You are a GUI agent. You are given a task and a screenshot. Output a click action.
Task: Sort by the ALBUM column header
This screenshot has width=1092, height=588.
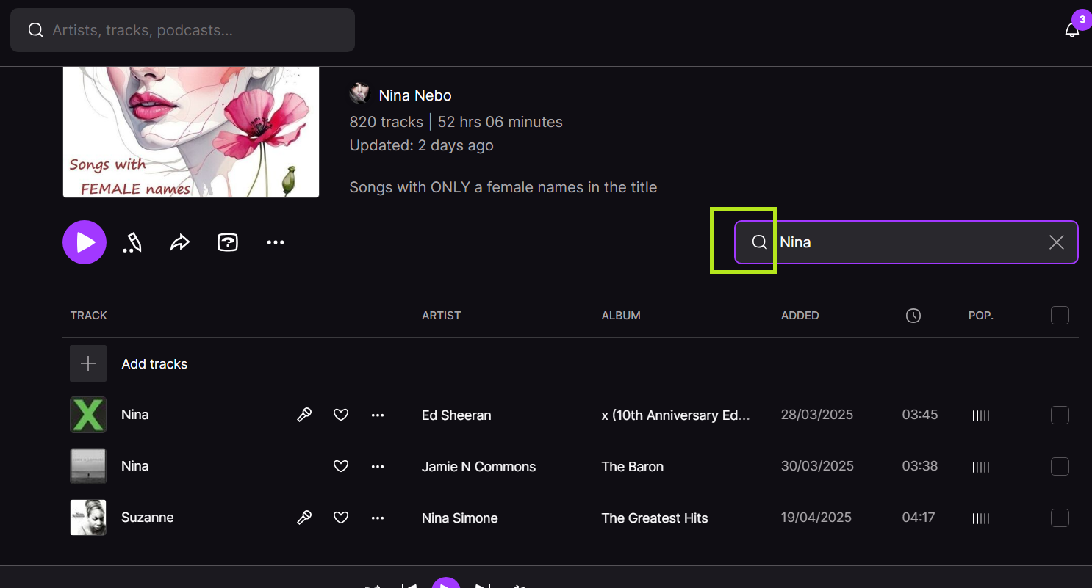621,316
